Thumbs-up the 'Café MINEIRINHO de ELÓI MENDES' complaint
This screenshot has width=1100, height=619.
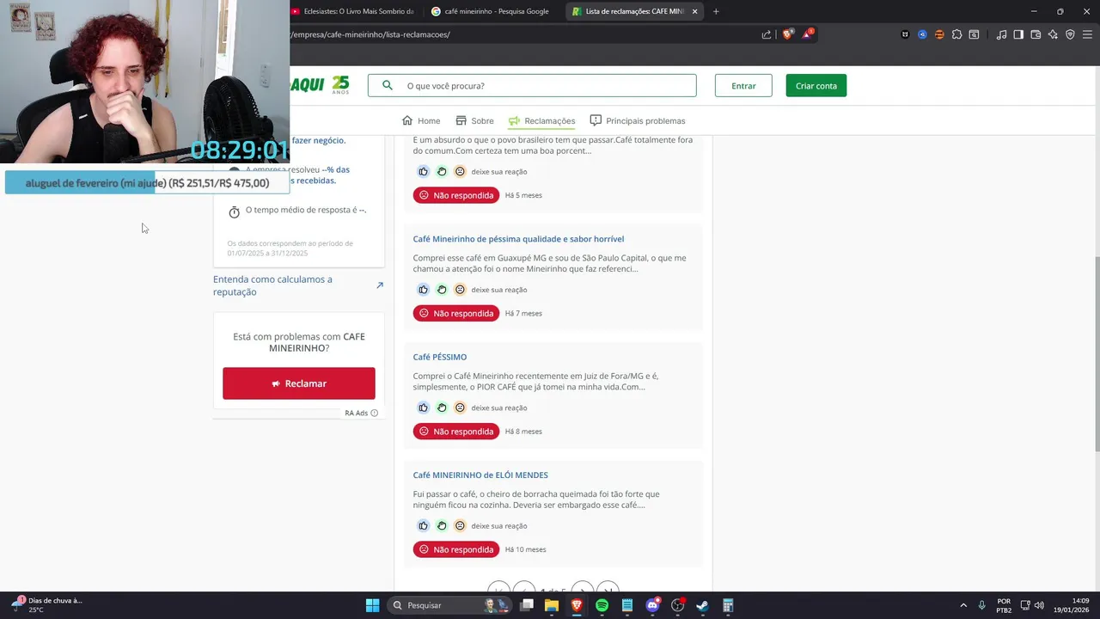click(x=423, y=525)
